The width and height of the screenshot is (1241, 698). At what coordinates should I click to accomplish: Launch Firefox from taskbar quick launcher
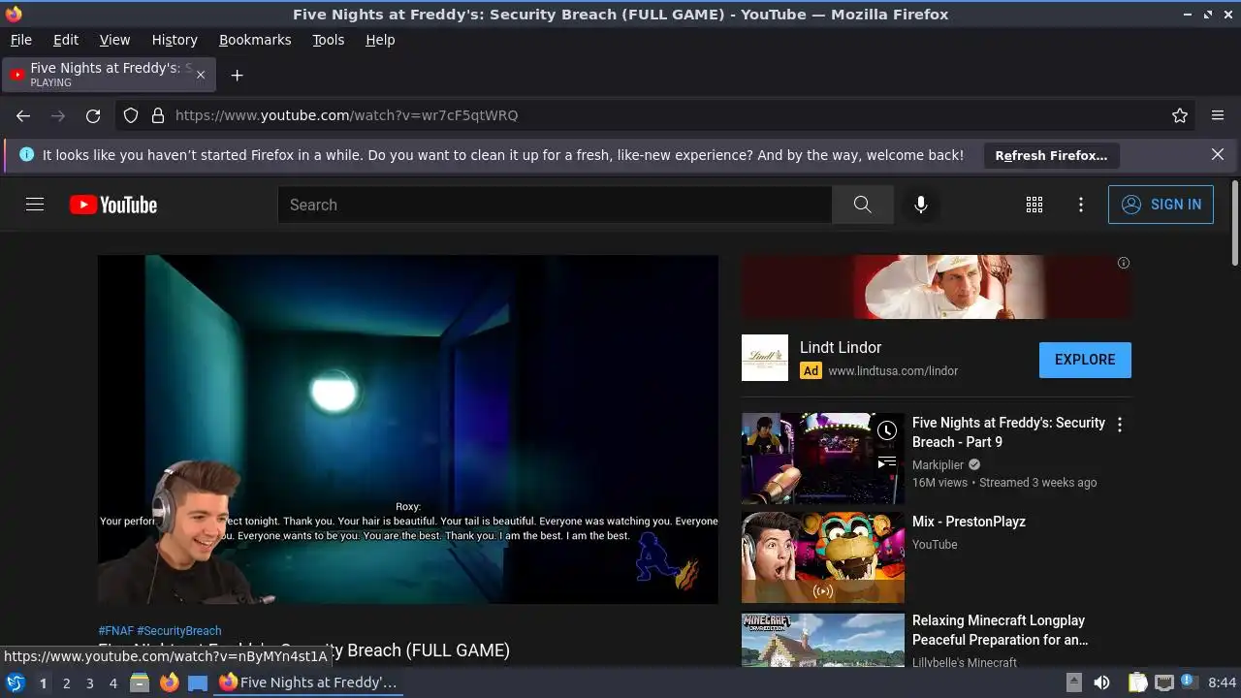(169, 682)
